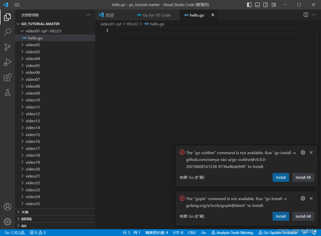Click Install All on go-outline notification
This screenshot has height=236, width=321.
[303, 178]
